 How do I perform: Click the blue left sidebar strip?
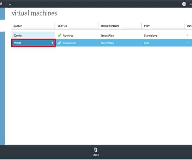click(2, 88)
